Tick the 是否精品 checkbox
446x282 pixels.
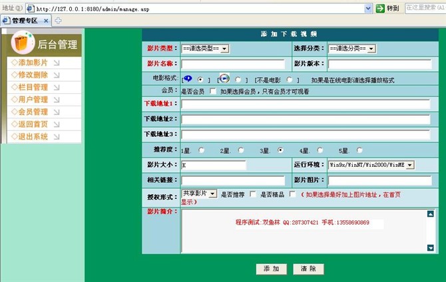point(292,194)
